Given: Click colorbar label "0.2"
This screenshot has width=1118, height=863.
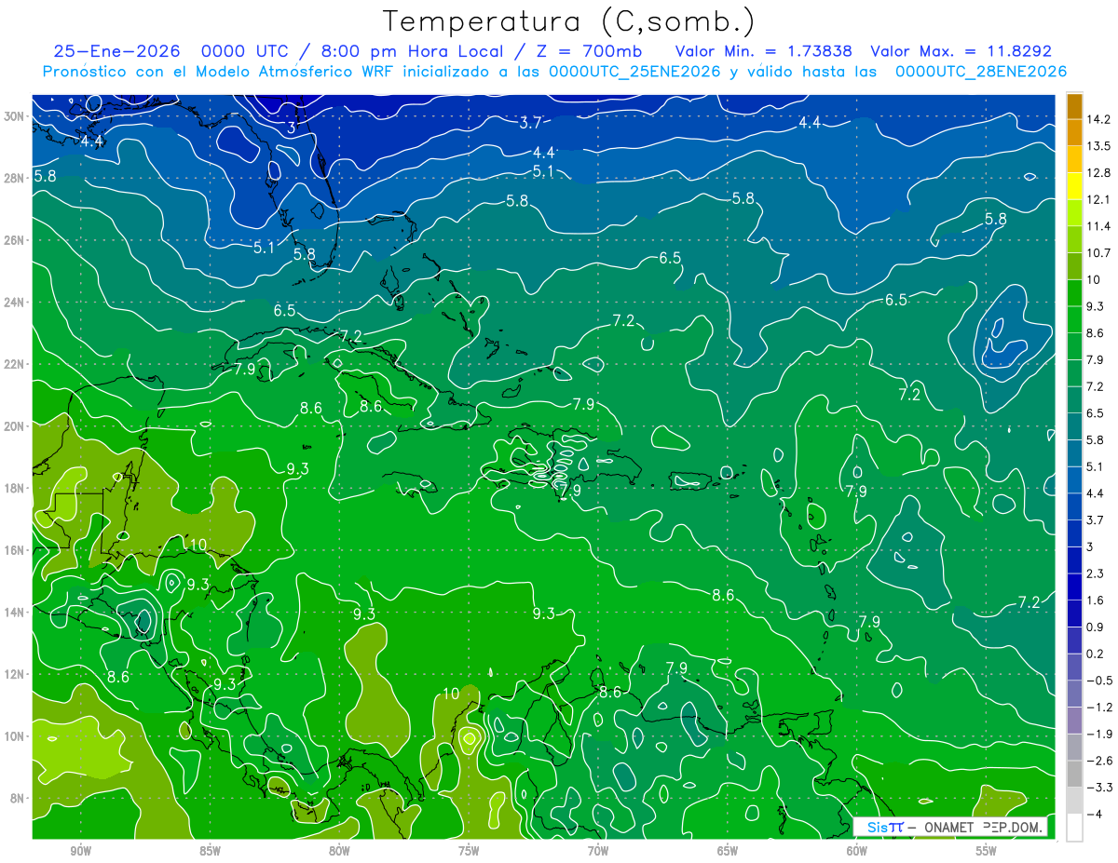Looking at the screenshot, I should pyautogui.click(x=1095, y=654).
